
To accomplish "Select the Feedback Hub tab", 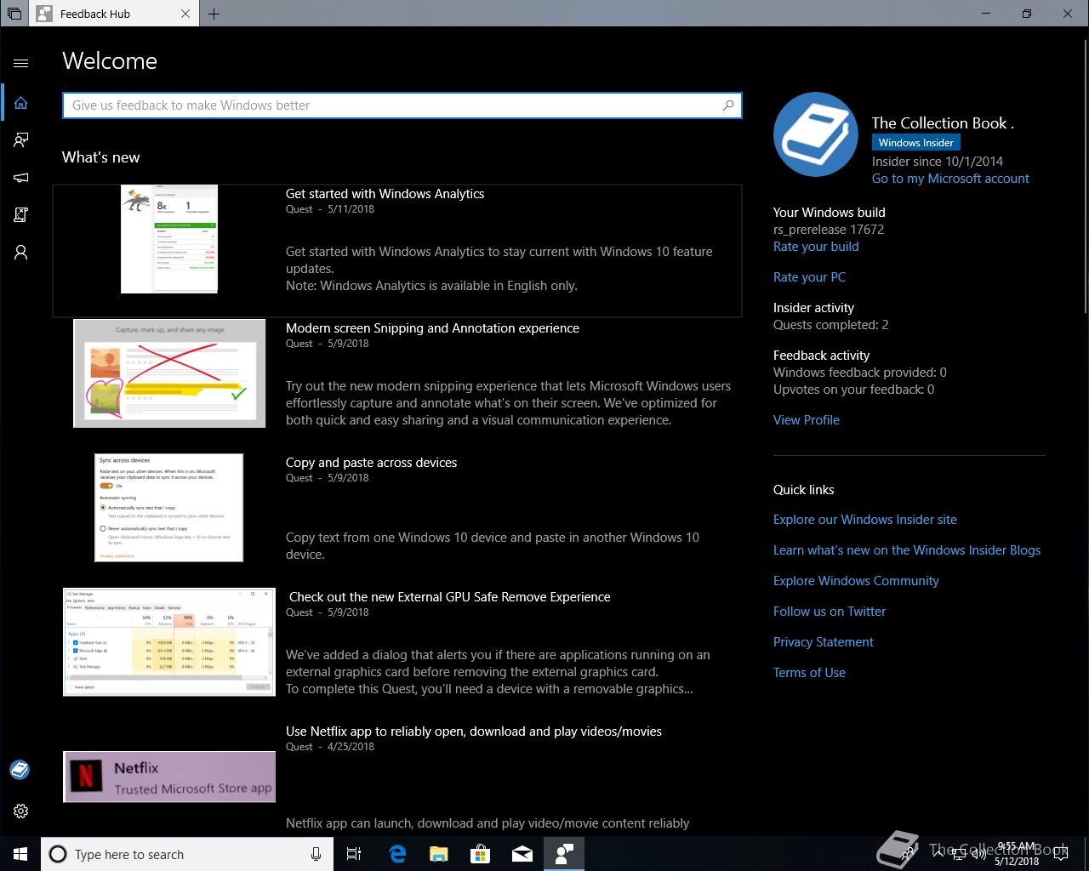I will click(x=114, y=14).
